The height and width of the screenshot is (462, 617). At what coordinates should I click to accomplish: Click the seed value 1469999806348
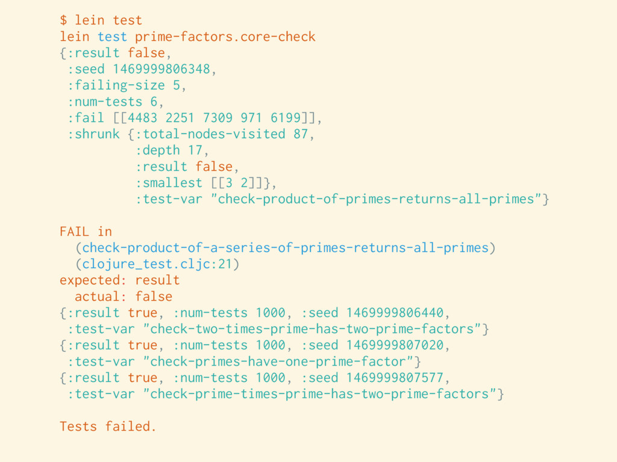click(161, 69)
